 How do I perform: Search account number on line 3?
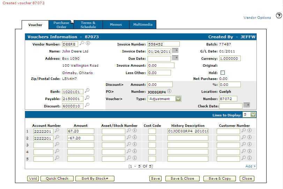tap(57, 144)
